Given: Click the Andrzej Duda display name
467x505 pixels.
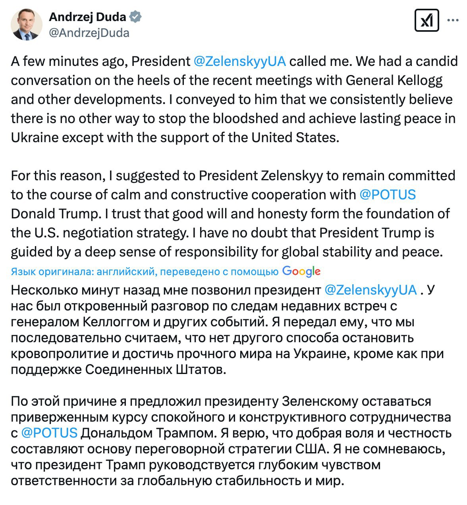Looking at the screenshot, I should pyautogui.click(x=87, y=17).
